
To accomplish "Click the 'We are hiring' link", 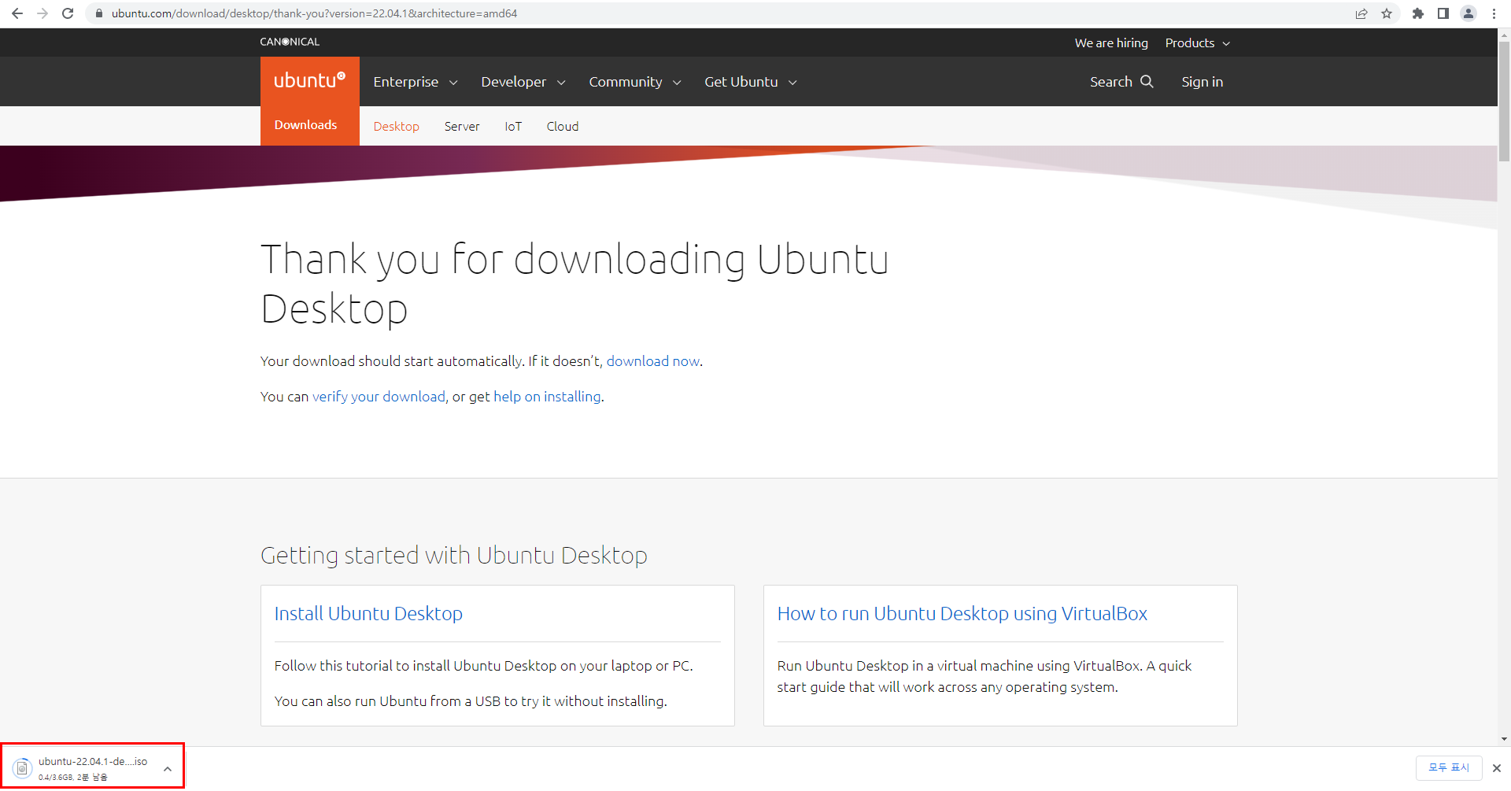I will point(1111,43).
